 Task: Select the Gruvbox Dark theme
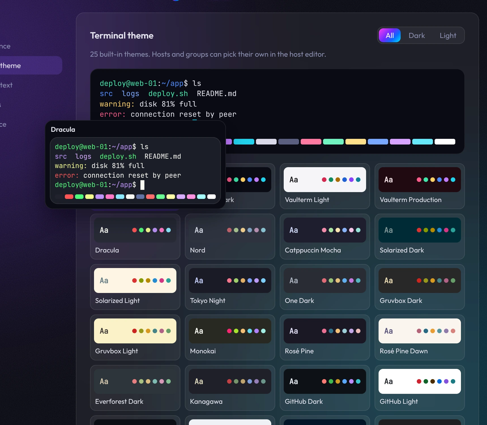pos(420,287)
